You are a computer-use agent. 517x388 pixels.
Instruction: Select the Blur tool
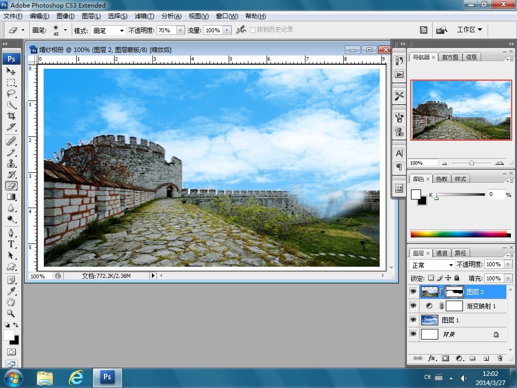[x=11, y=208]
